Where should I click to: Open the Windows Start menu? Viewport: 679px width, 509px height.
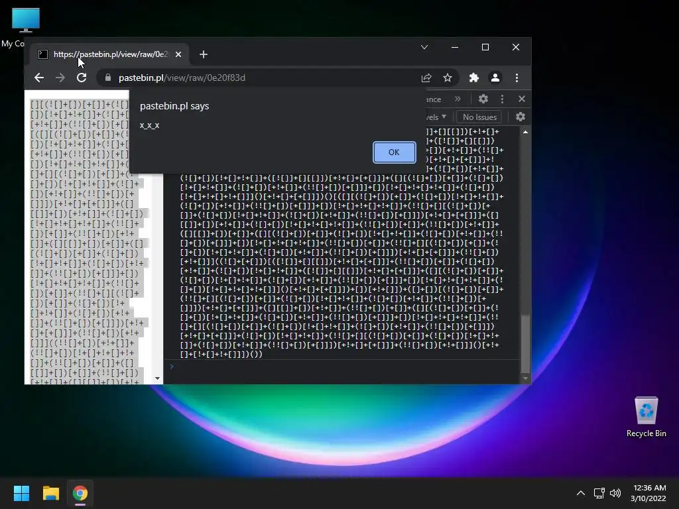(21, 493)
